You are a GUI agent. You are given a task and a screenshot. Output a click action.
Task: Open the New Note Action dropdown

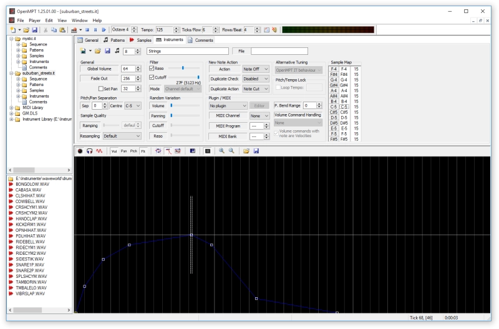coord(256,69)
